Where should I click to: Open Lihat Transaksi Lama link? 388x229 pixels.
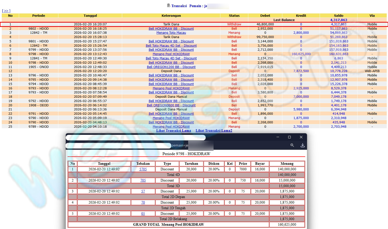(173, 130)
